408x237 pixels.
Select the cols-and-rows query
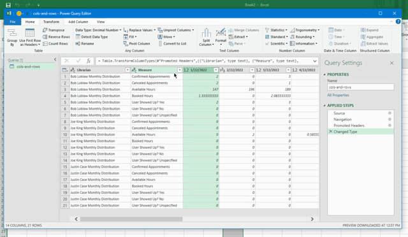(x=31, y=67)
